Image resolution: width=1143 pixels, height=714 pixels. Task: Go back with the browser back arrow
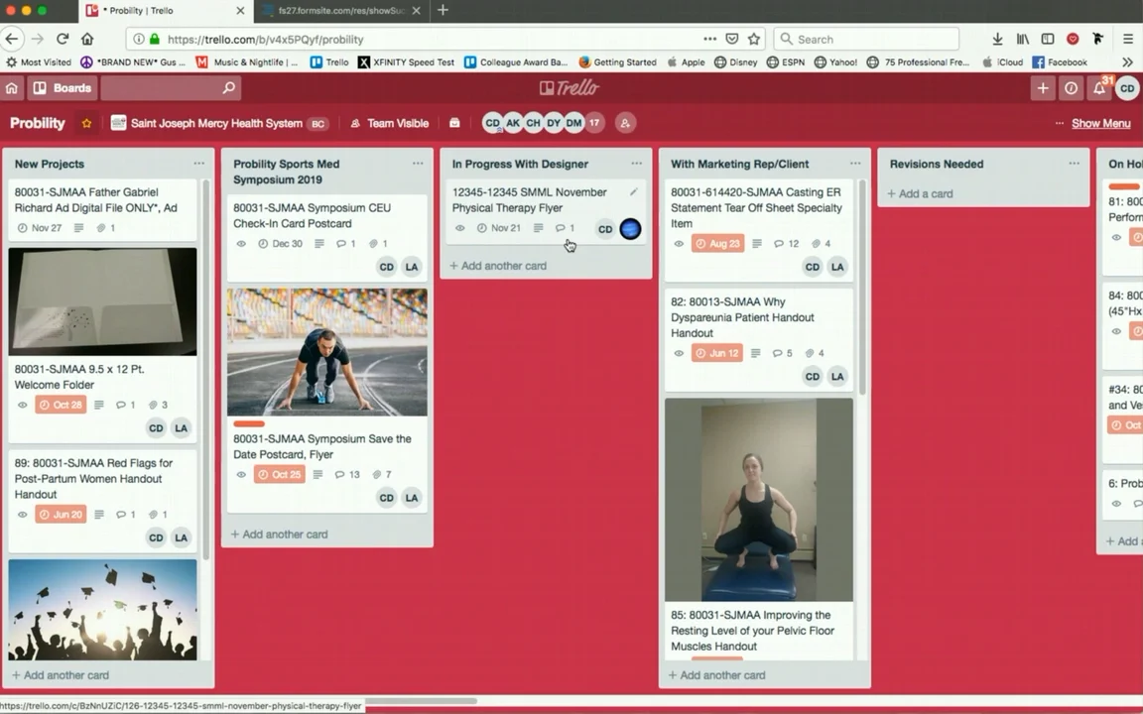[12, 39]
